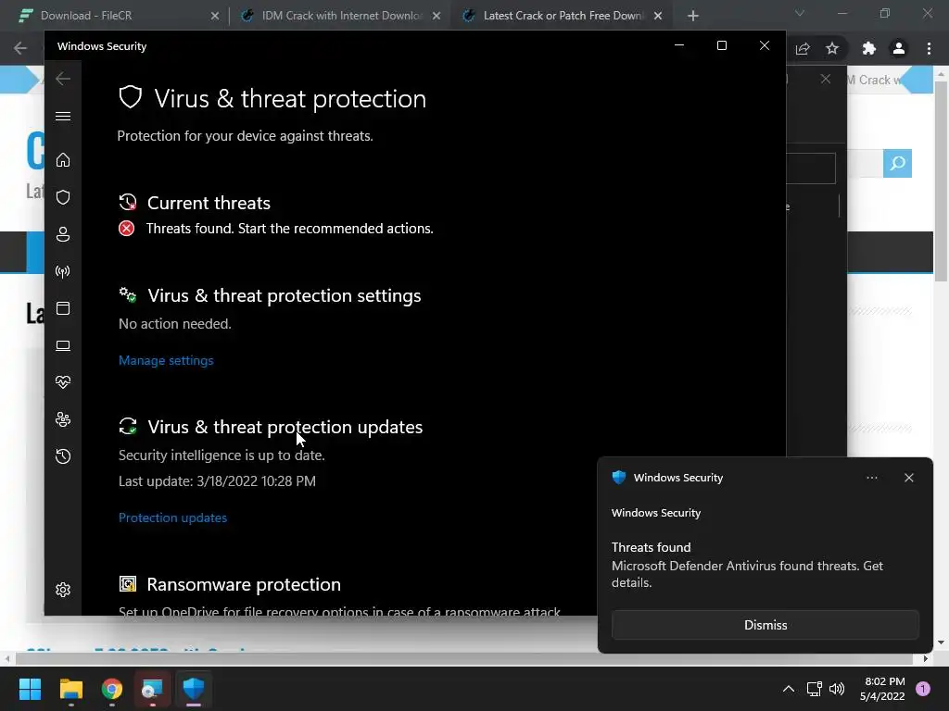Open the Home section in Windows Security sidebar

(63, 160)
